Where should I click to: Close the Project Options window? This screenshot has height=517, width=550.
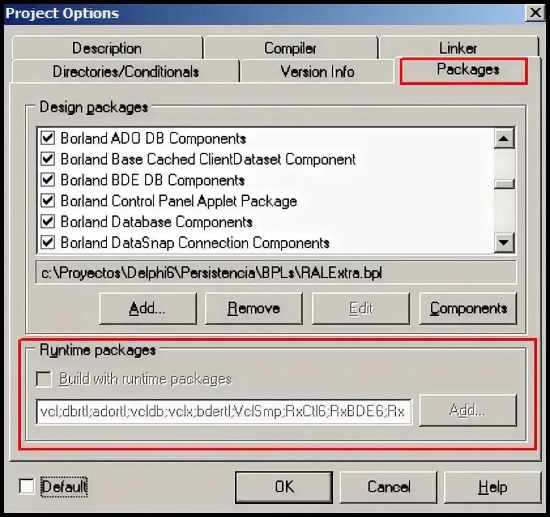click(x=535, y=13)
